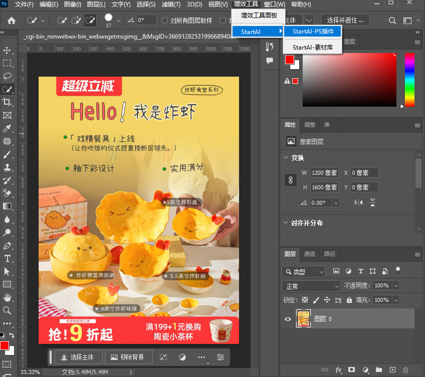Enable sample all layers checkbox
Viewport: 425px width, 377px height.
tap(164, 21)
